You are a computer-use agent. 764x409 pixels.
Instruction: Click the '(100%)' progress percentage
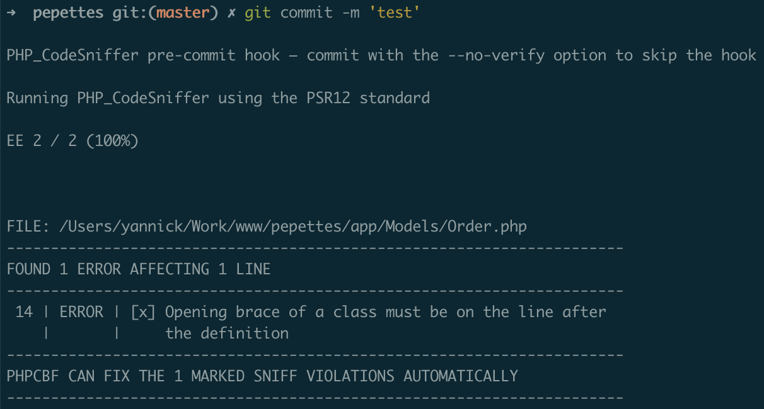coord(112,141)
